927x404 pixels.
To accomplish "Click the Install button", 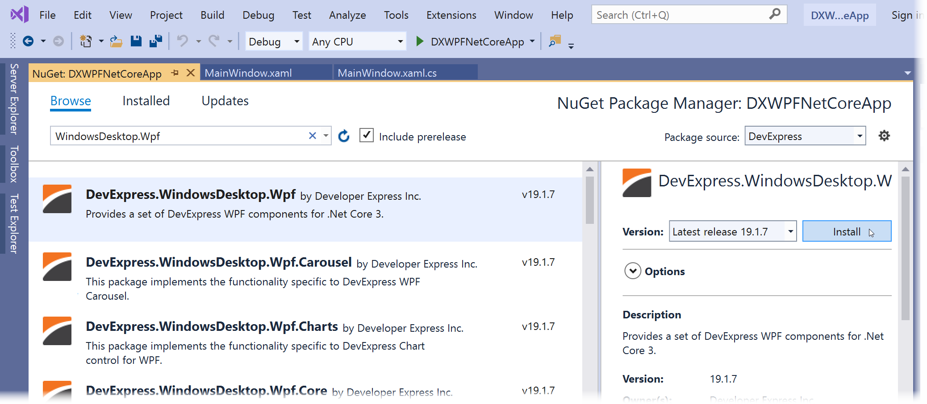I will click(847, 231).
